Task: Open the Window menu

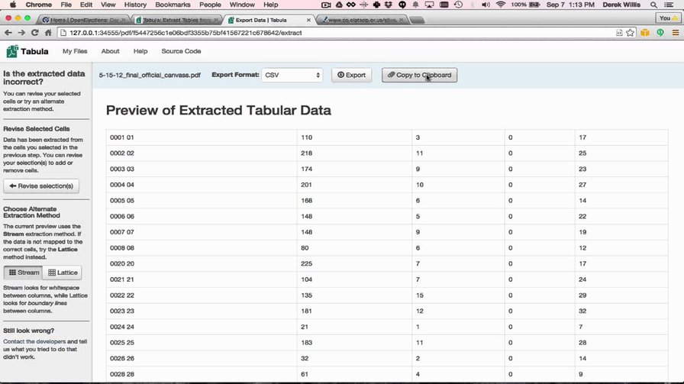Action: click(242, 5)
